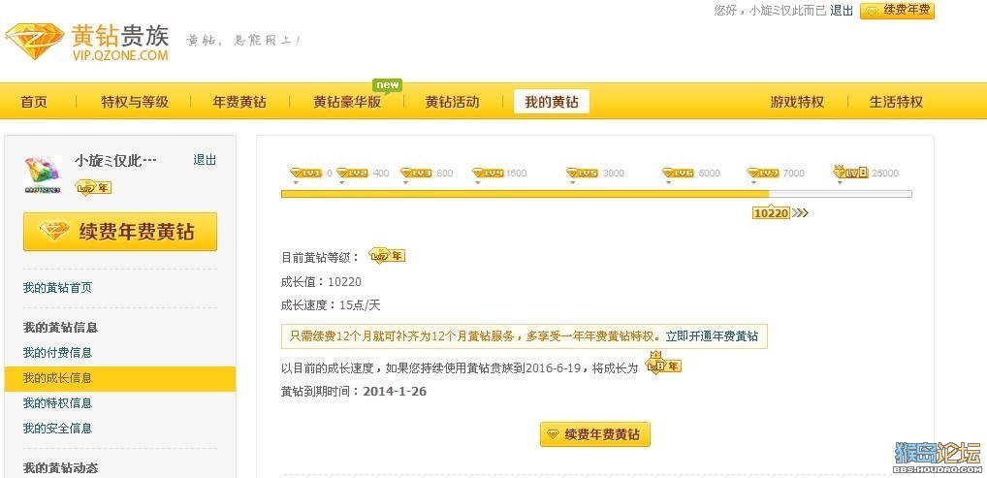Click 退出 link in the sidebar profile
The width and height of the screenshot is (987, 478).
point(205,160)
